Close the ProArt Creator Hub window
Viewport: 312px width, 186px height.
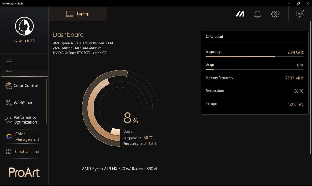[x=308, y=3]
